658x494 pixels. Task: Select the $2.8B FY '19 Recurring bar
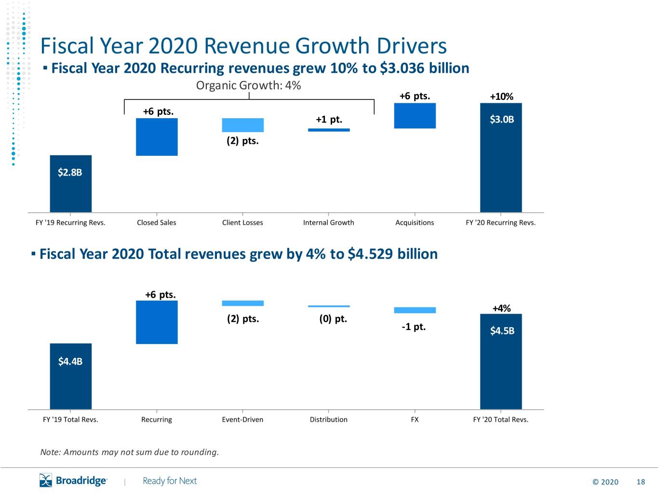click(x=70, y=184)
